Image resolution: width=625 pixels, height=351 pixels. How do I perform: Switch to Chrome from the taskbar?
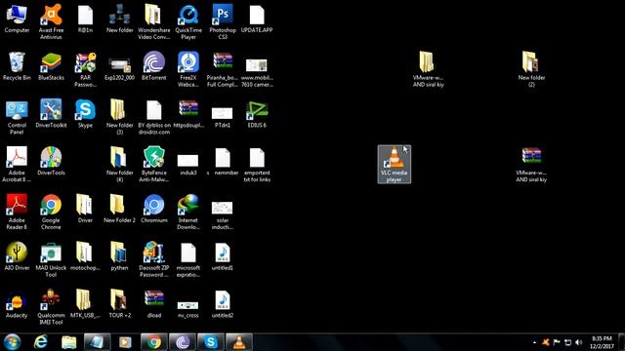154,342
